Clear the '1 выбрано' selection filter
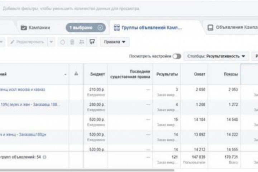This screenshot has width=258, height=172. click(x=100, y=28)
